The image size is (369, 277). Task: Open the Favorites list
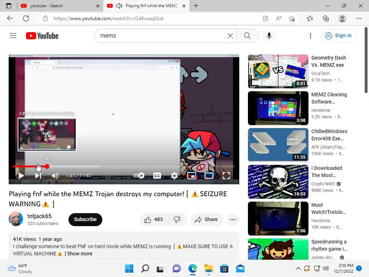pyautogui.click(x=310, y=18)
